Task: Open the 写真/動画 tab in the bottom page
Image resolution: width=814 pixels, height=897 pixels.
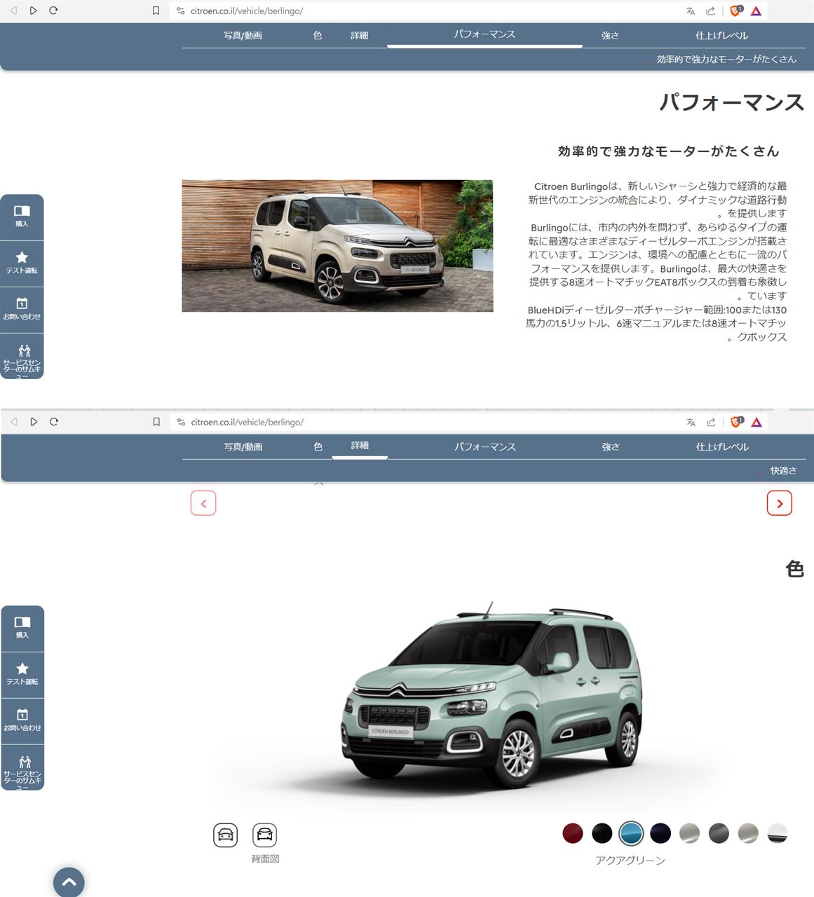Action: point(243,447)
